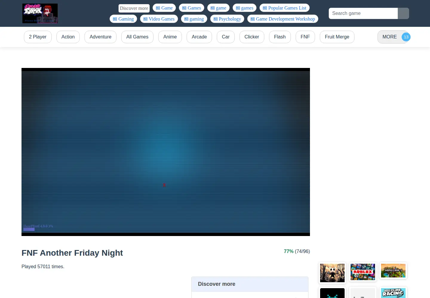
Task: Open the pixel invader game thumbnail
Action: pos(332,293)
